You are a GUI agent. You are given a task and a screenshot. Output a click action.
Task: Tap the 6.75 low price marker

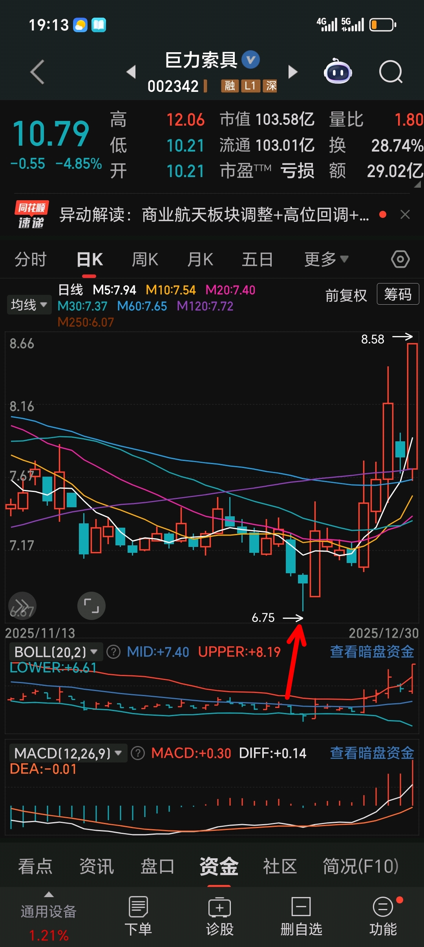[263, 618]
